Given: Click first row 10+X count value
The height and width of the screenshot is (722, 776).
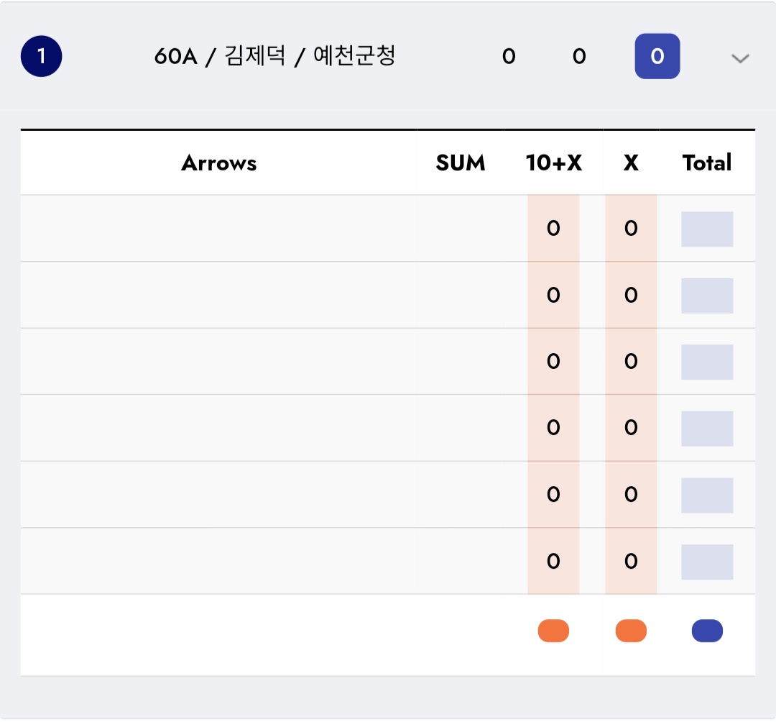Looking at the screenshot, I should pyautogui.click(x=553, y=229).
